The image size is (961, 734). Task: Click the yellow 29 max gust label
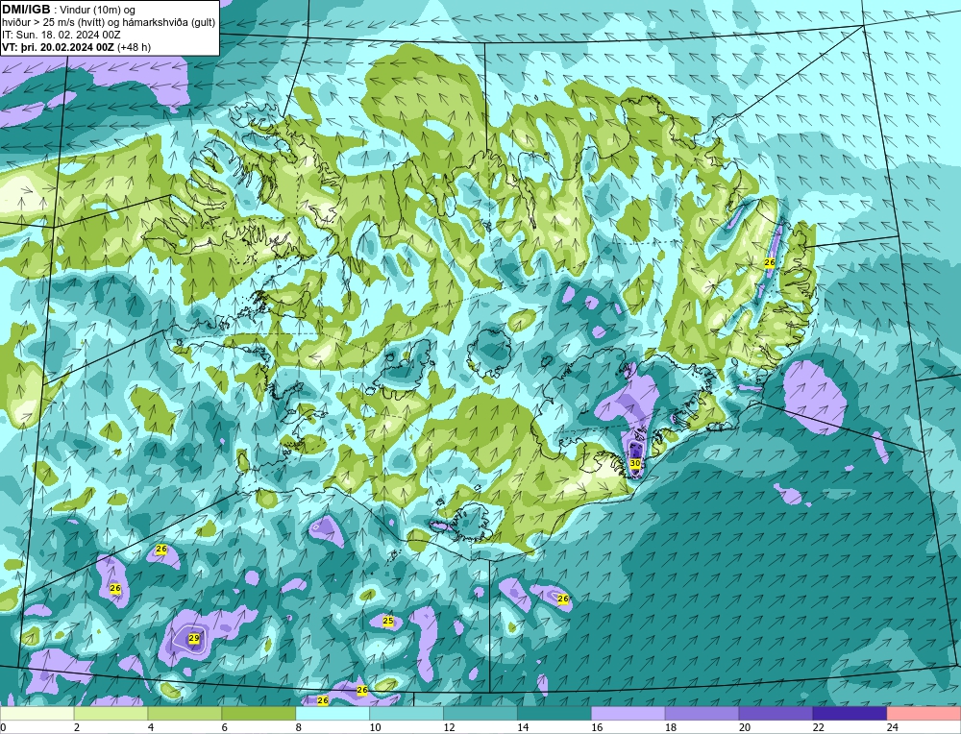click(194, 639)
